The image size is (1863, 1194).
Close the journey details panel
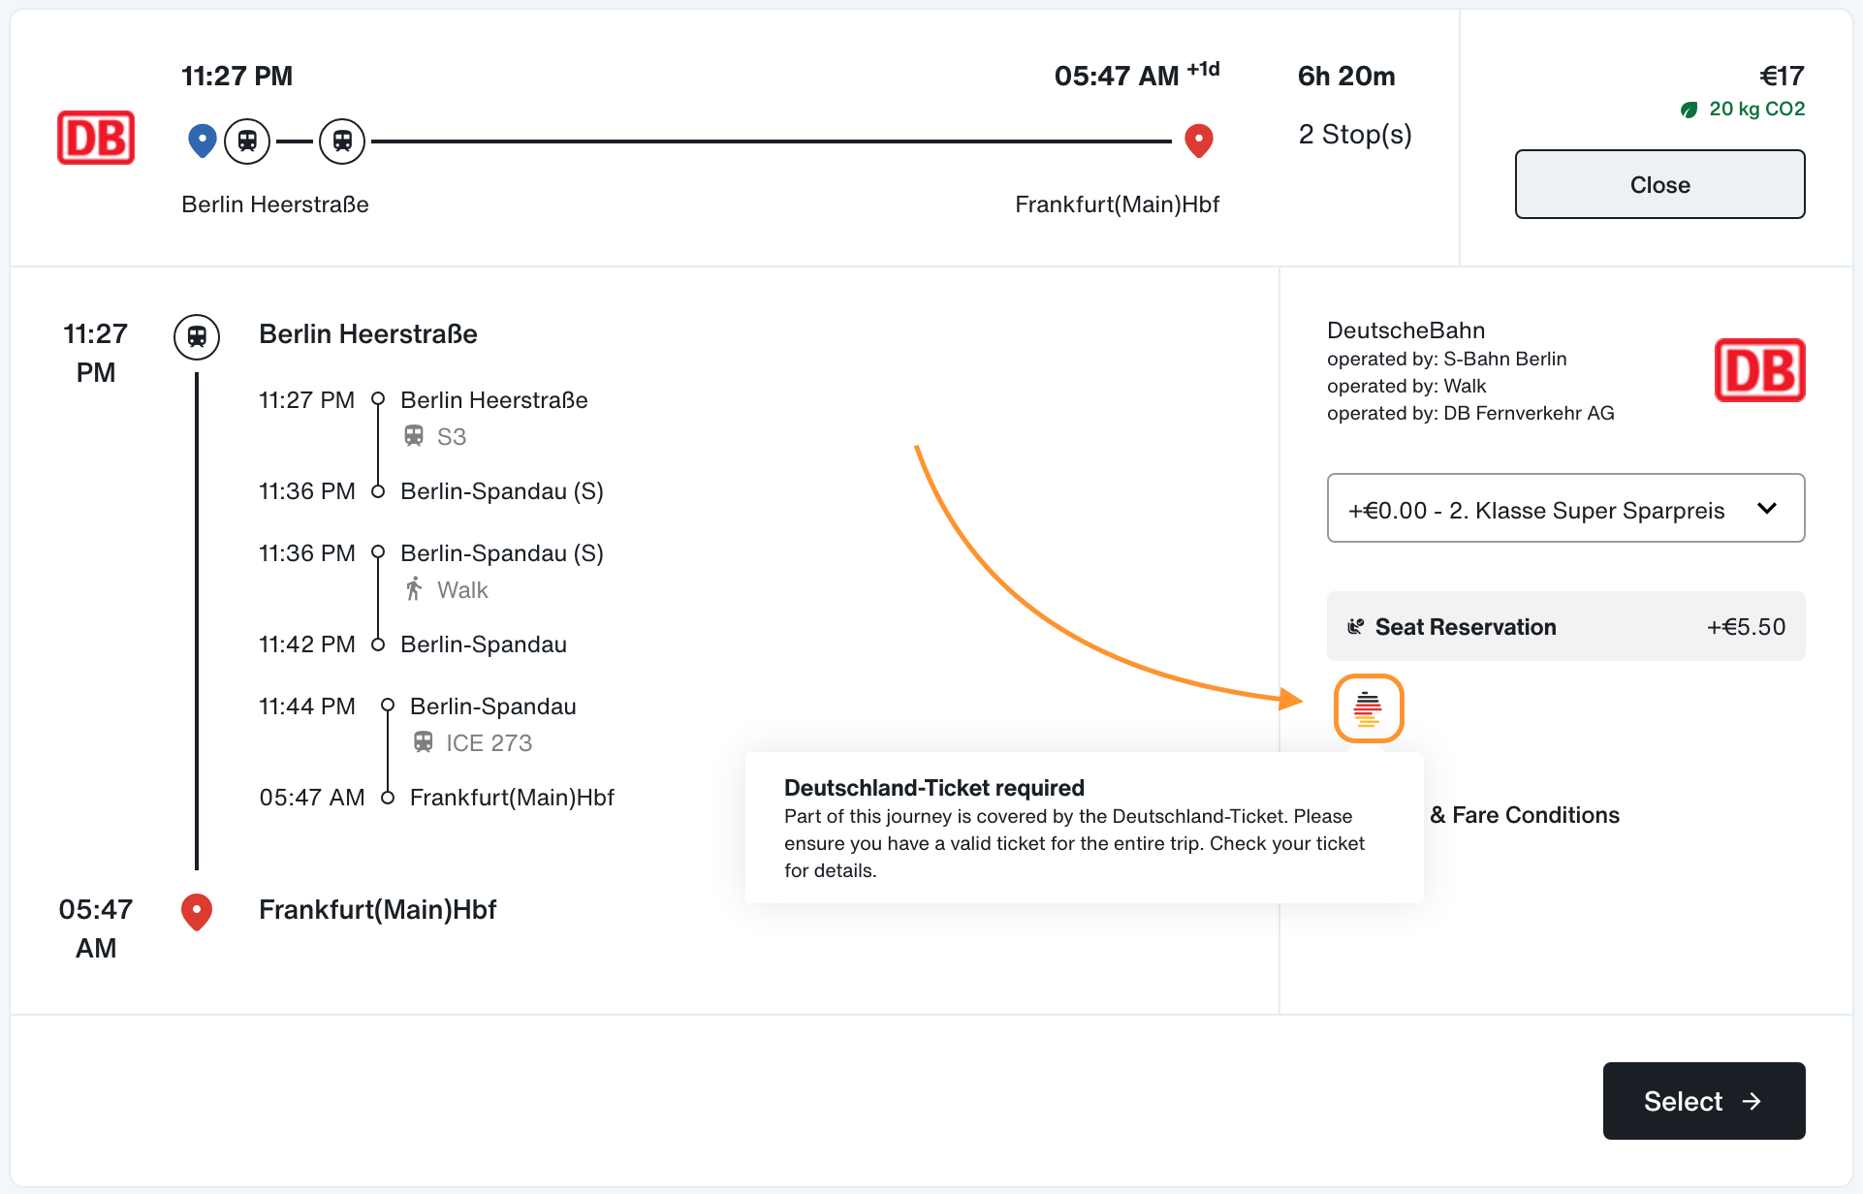click(x=1659, y=184)
